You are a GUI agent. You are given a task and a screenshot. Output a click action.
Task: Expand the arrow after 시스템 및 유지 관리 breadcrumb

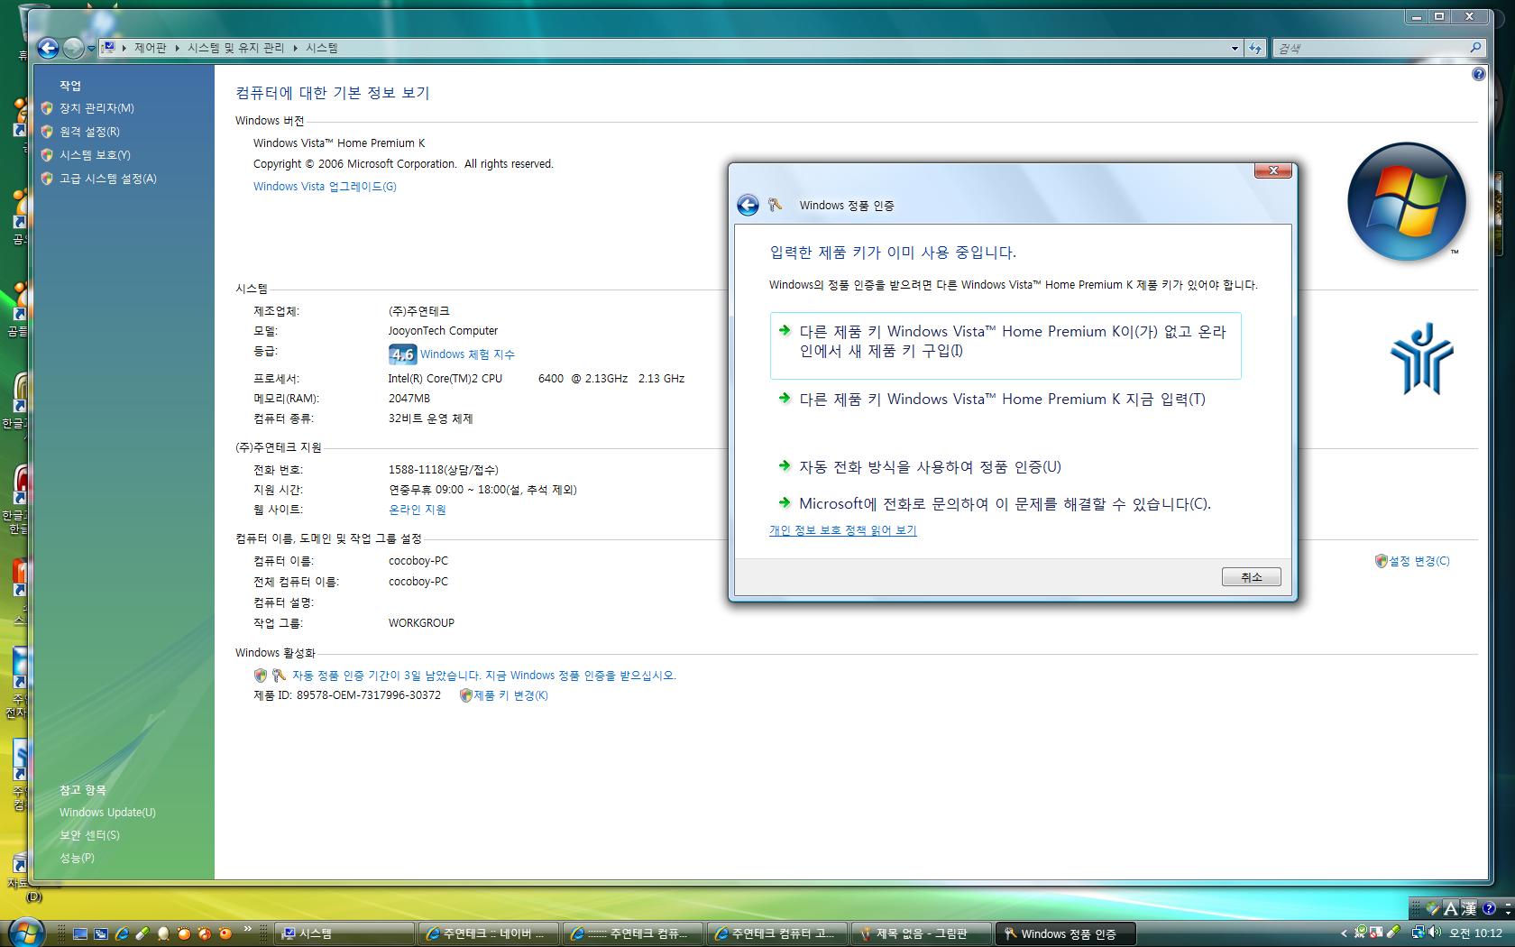(x=295, y=48)
